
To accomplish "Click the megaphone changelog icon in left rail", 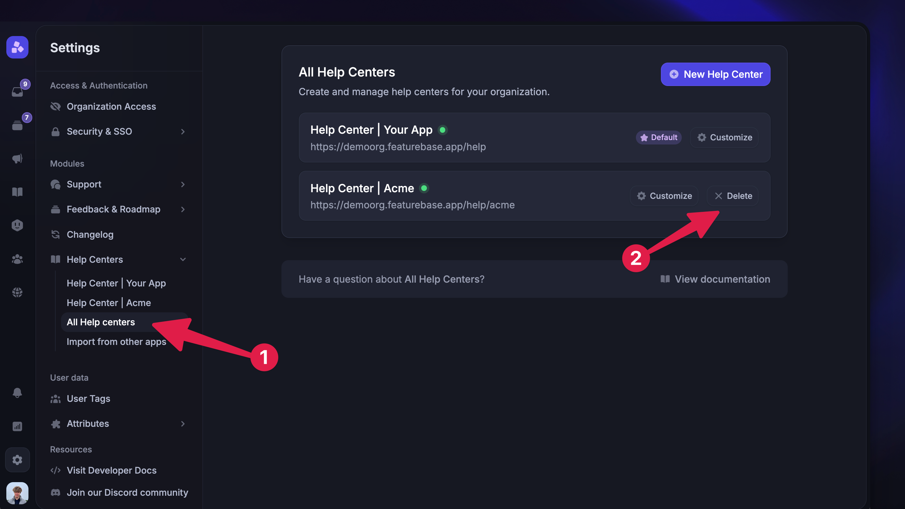I will (x=17, y=158).
